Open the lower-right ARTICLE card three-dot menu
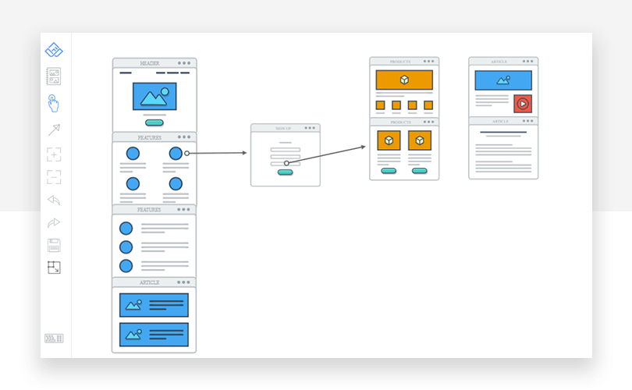This screenshot has height=390, width=632. [528, 121]
